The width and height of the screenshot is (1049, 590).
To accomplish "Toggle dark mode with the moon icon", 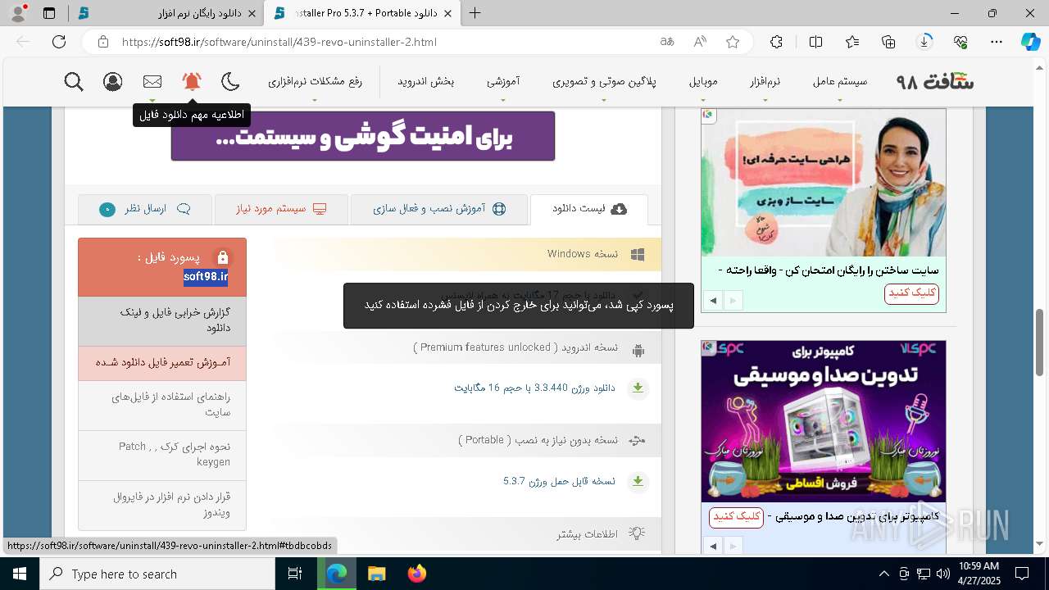I will 231,82.
